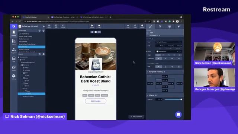This screenshot has height=134, width=238.
Task: Select first device preview toggle above canvas
Action: (x=92, y=32)
